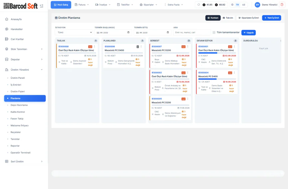Open Fason Takip in sidebar

tap(17, 119)
